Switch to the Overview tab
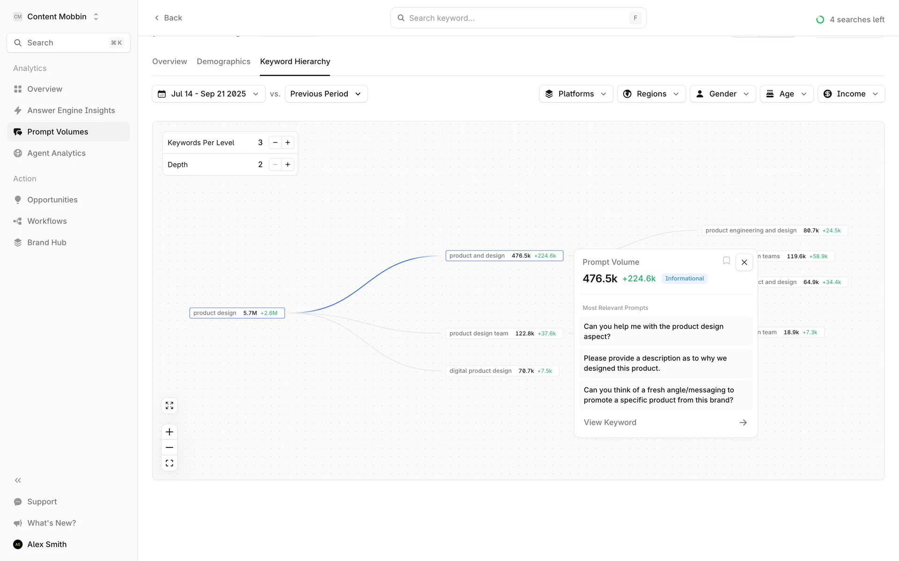899x561 pixels. (169, 62)
